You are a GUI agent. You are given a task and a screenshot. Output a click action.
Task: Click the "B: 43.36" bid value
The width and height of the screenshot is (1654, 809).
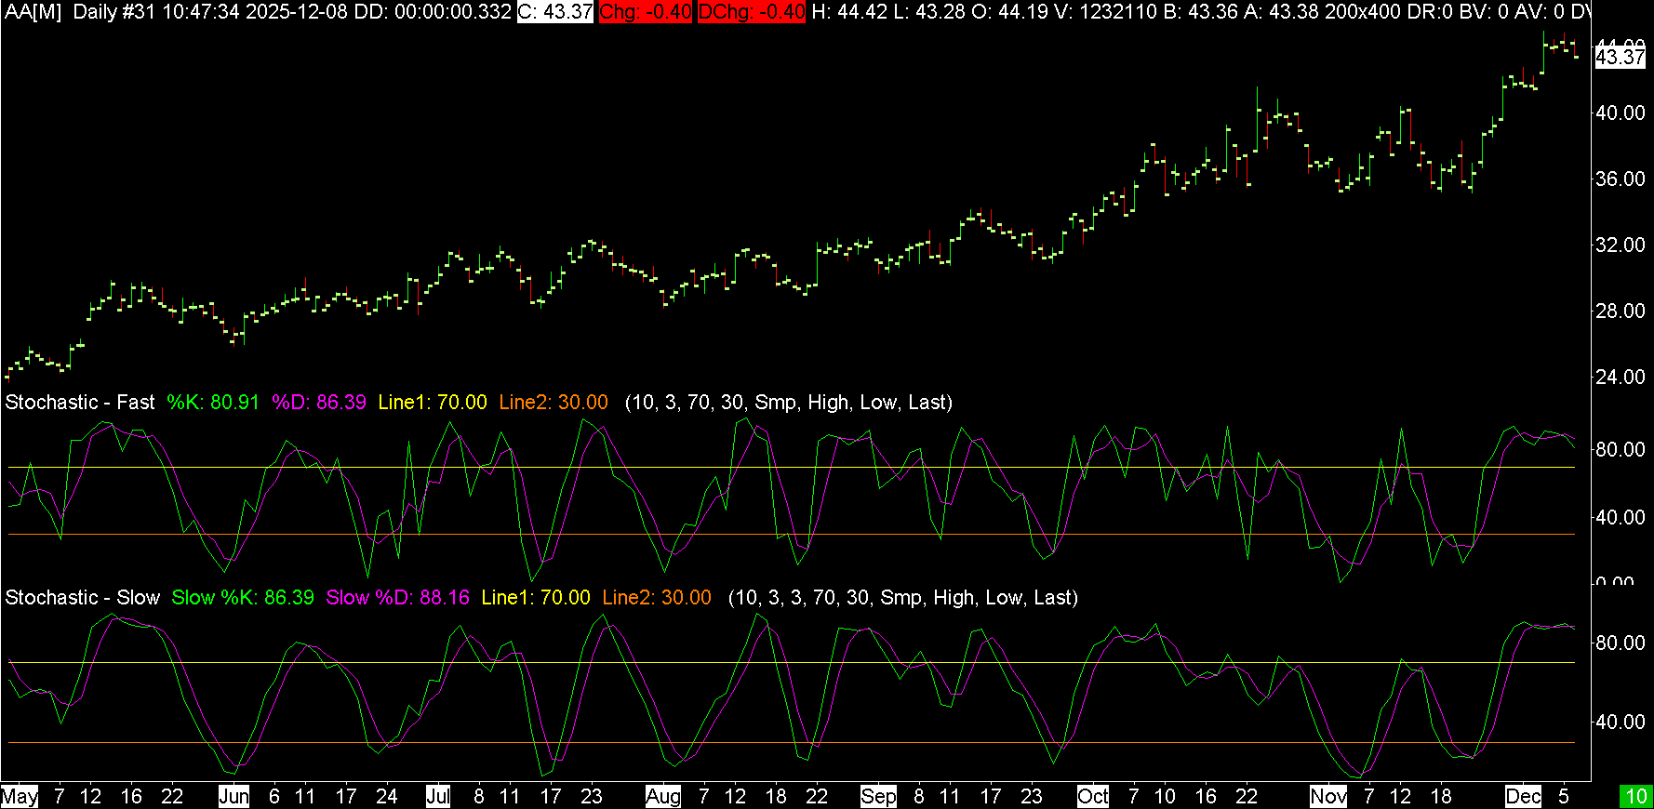tap(1201, 12)
